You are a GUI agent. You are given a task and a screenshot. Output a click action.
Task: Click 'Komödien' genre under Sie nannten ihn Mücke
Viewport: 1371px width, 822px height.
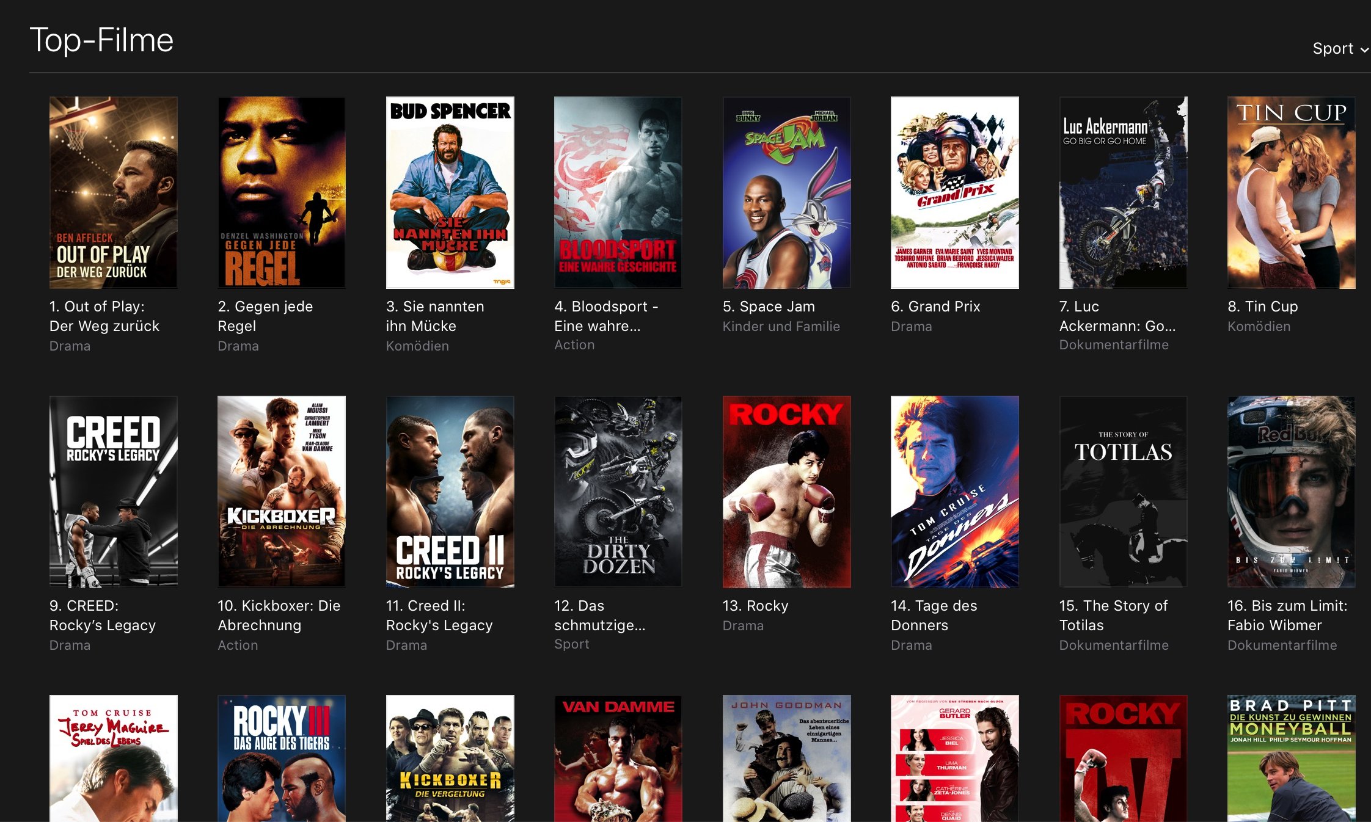pyautogui.click(x=417, y=346)
